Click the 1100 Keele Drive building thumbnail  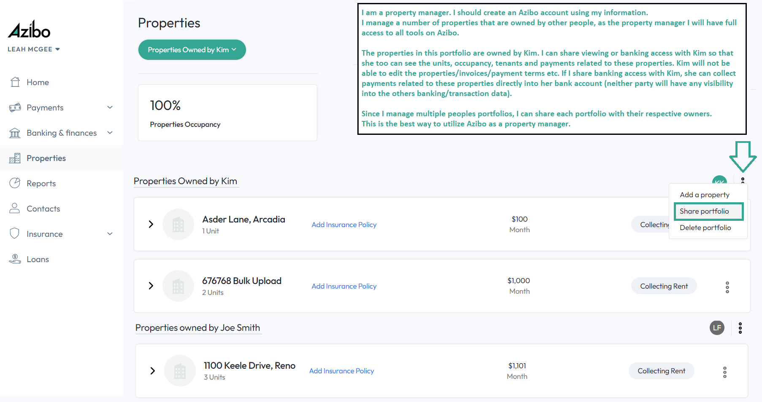point(180,371)
